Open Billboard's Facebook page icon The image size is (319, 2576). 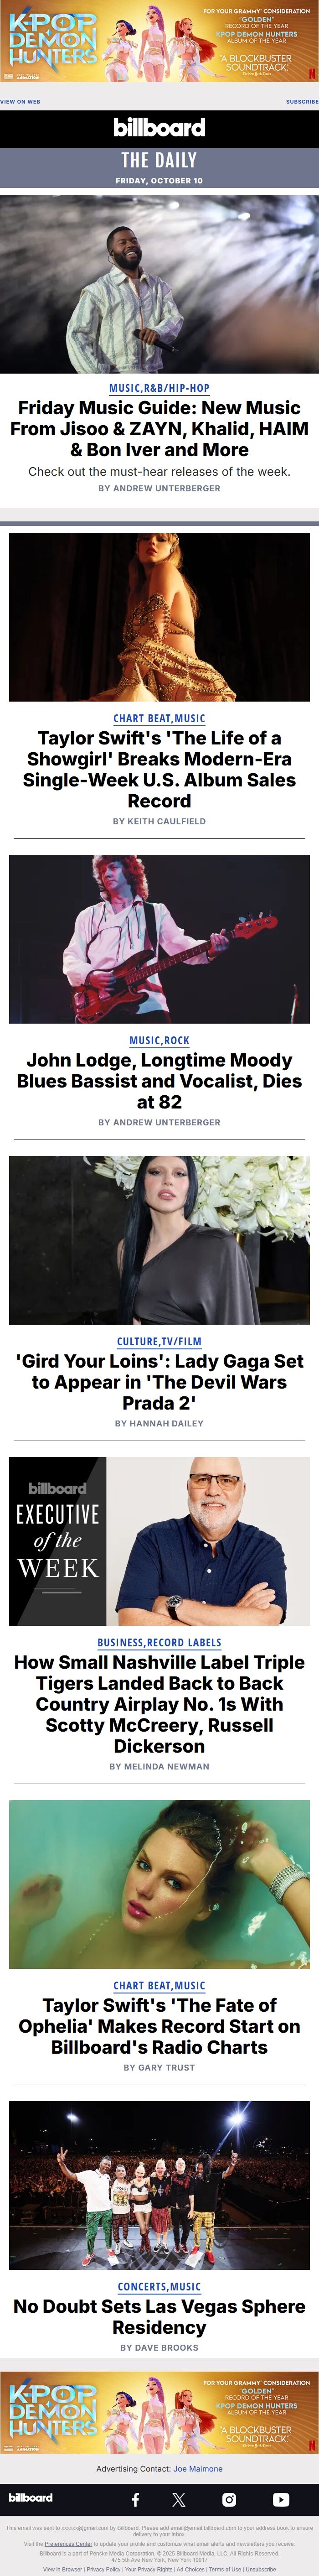point(135,2499)
